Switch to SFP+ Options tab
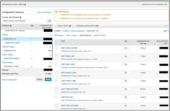The image size is (170, 111). [72, 36]
